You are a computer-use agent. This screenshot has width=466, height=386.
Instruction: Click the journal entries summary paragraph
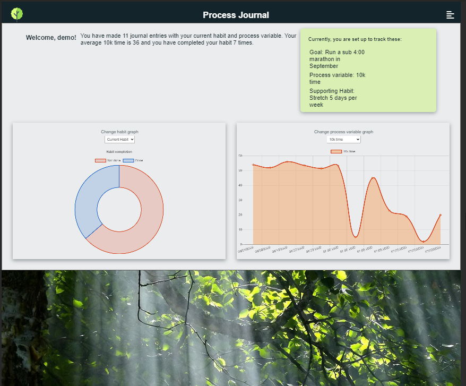click(188, 39)
